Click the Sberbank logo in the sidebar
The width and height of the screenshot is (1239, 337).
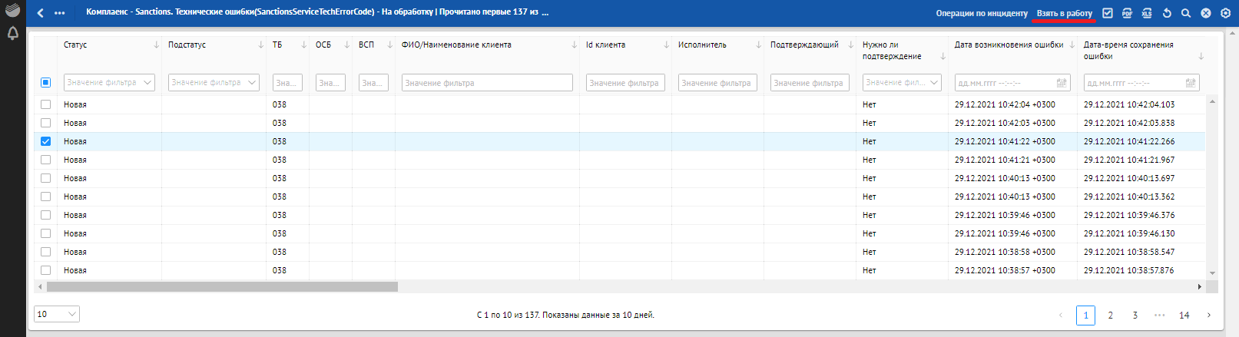[x=13, y=11]
